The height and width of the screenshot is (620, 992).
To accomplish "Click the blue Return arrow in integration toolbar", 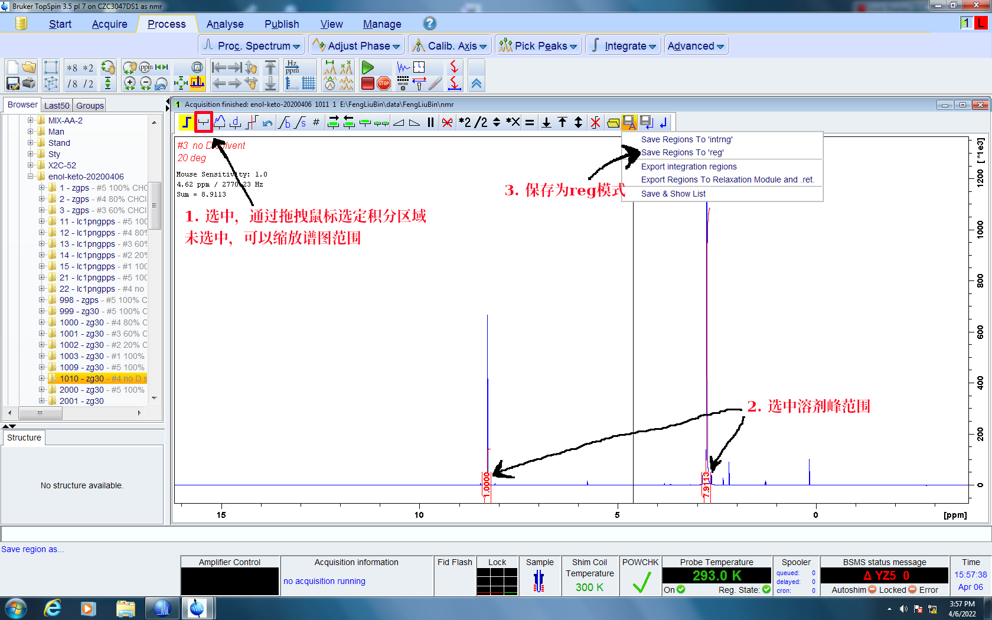I will click(663, 123).
